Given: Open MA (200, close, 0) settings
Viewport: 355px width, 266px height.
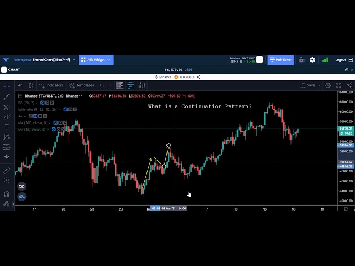Looking at the screenshot, I should pos(60,123).
